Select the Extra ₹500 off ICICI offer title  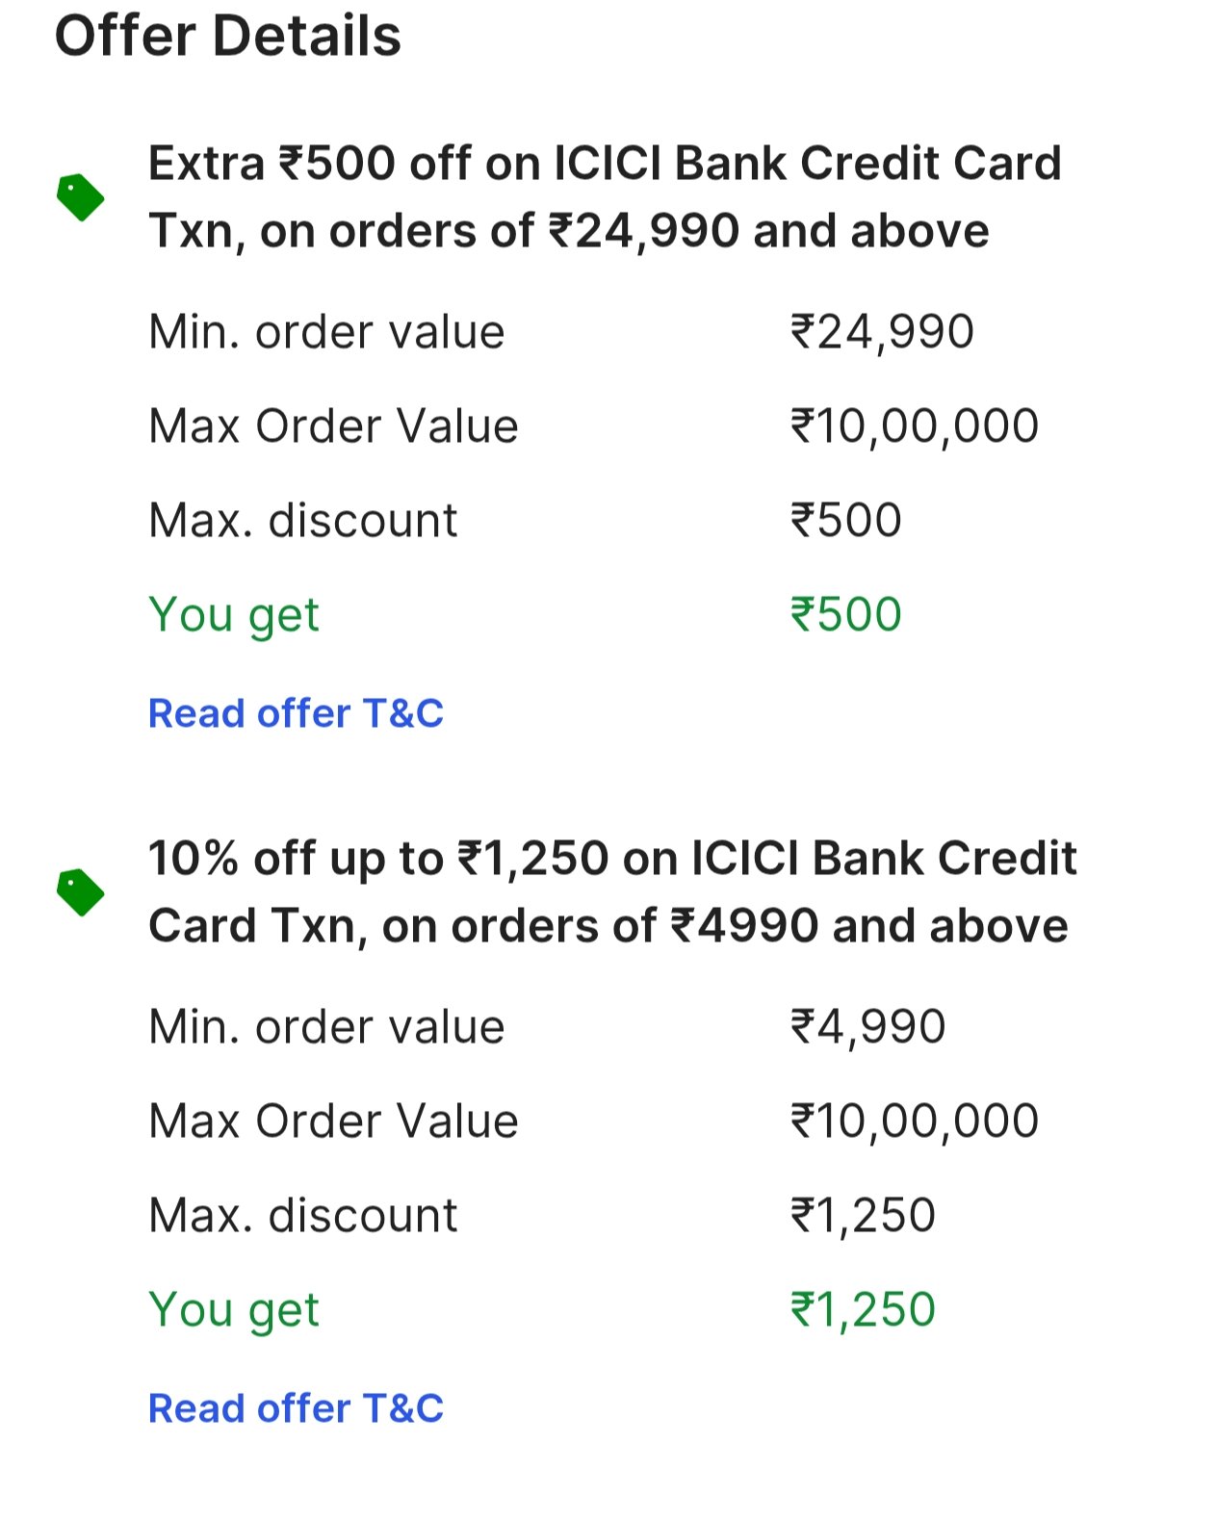pos(605,197)
